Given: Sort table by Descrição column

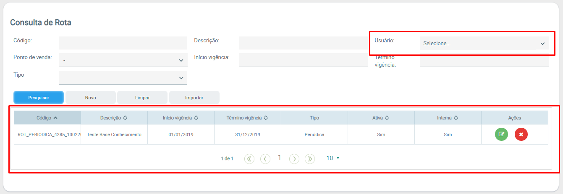Looking at the screenshot, I should click(125, 118).
